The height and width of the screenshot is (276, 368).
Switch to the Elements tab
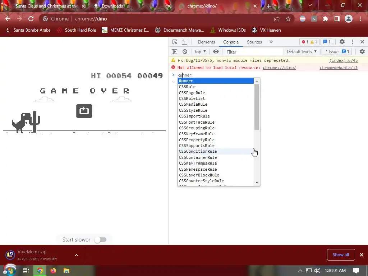[x=206, y=42]
